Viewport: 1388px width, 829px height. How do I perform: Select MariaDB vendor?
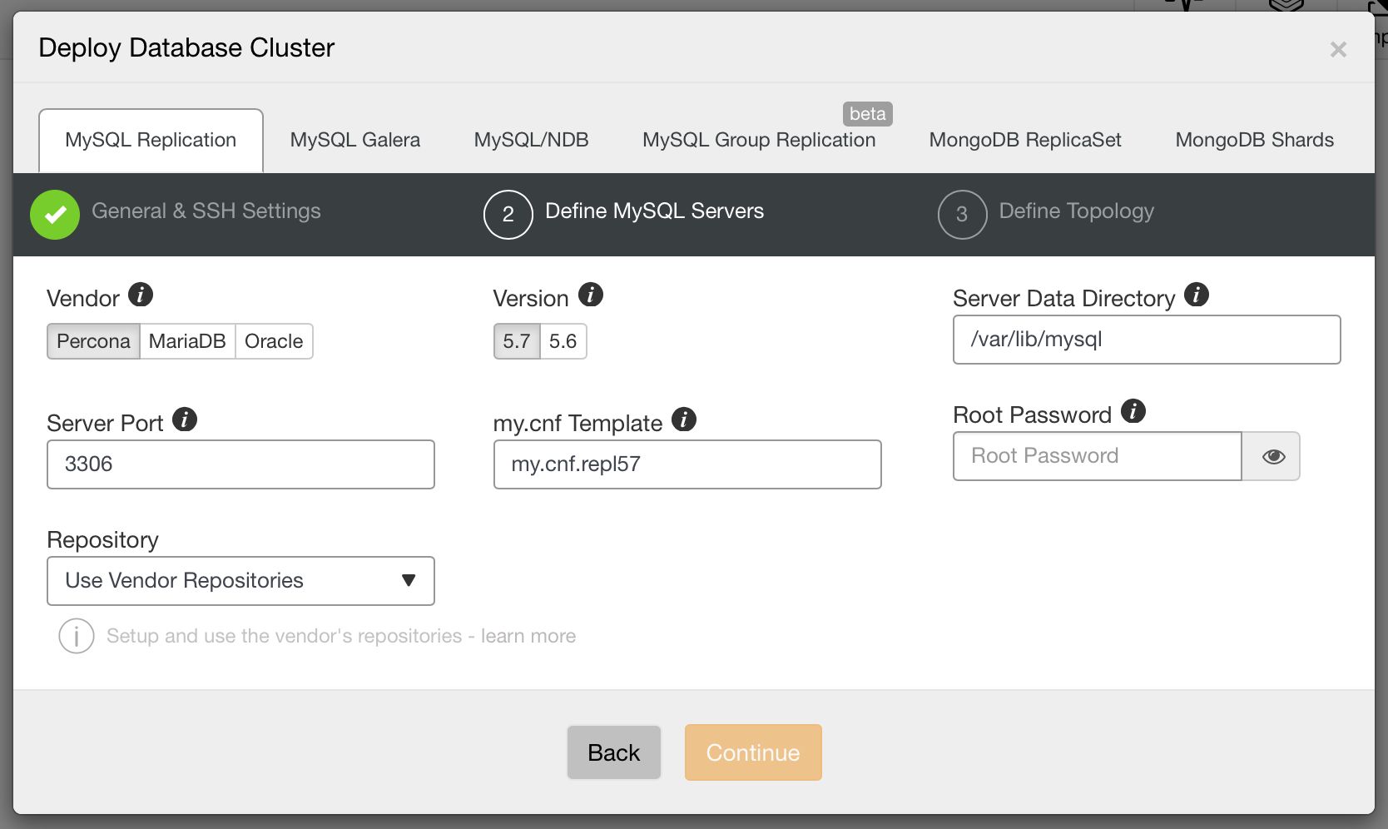[187, 341]
